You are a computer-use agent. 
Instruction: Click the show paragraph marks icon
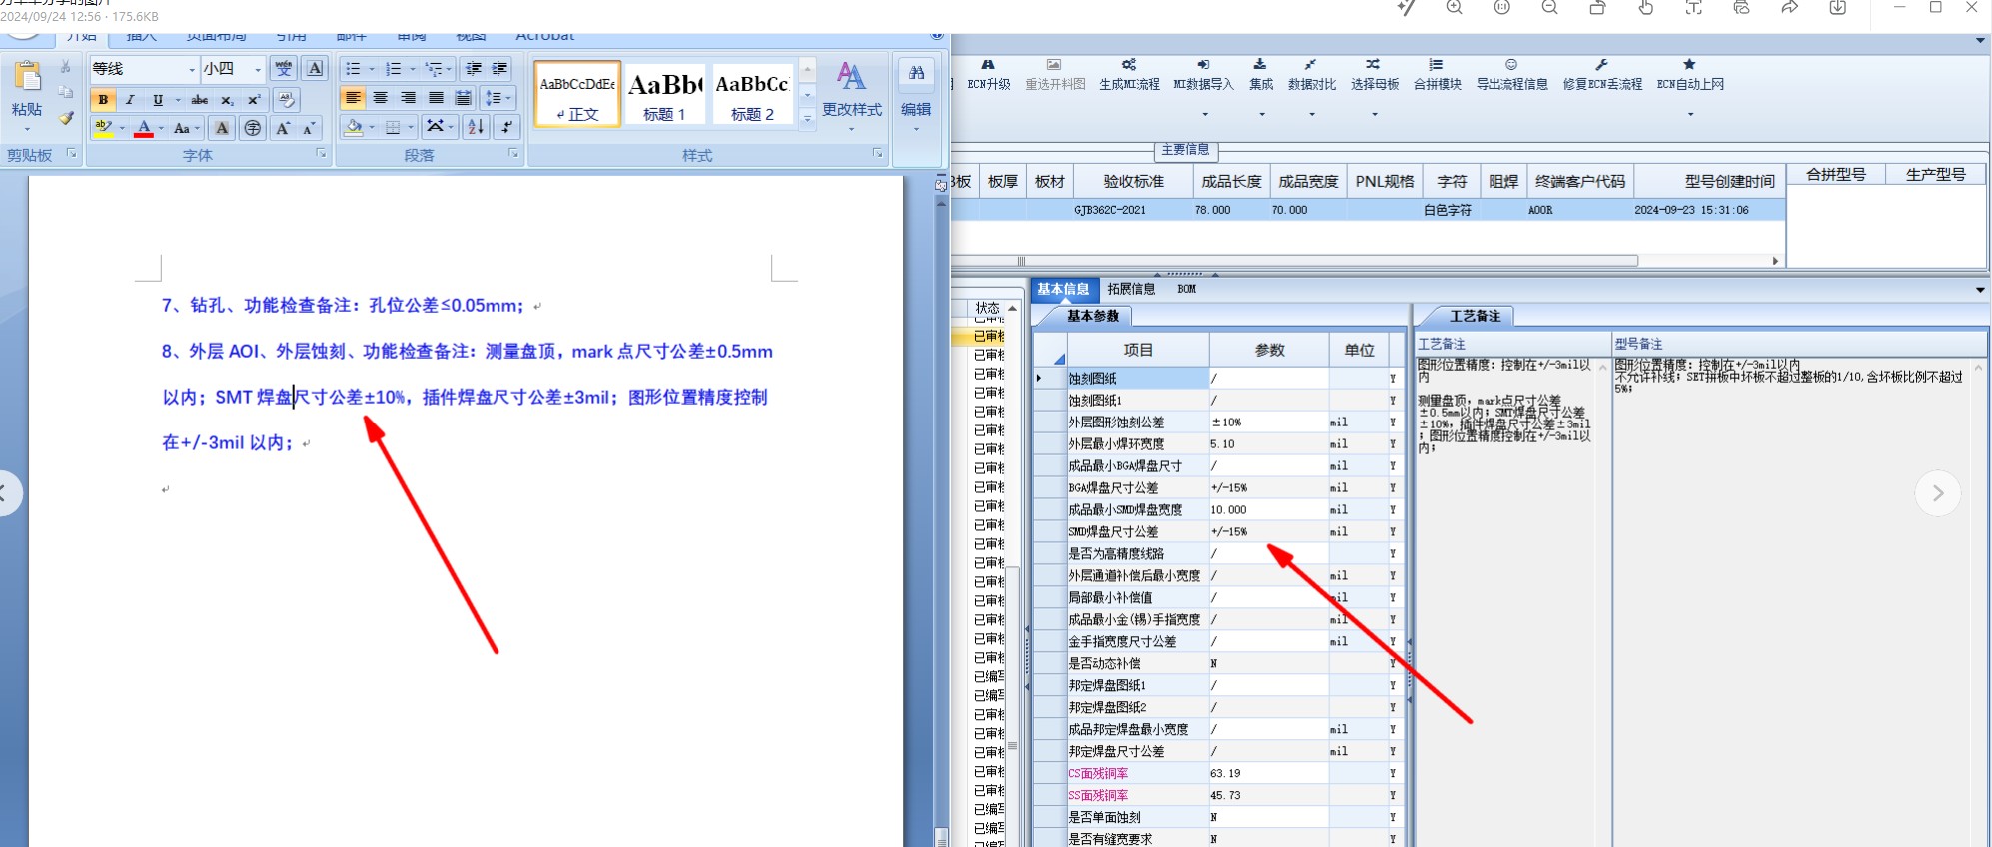507,127
